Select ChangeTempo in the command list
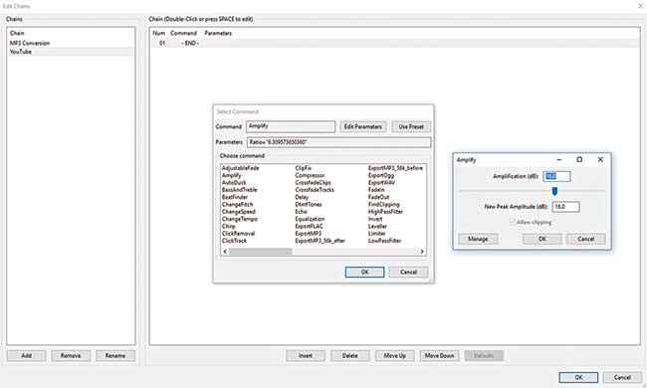Image resolution: width=647 pixels, height=388 pixels. click(240, 219)
